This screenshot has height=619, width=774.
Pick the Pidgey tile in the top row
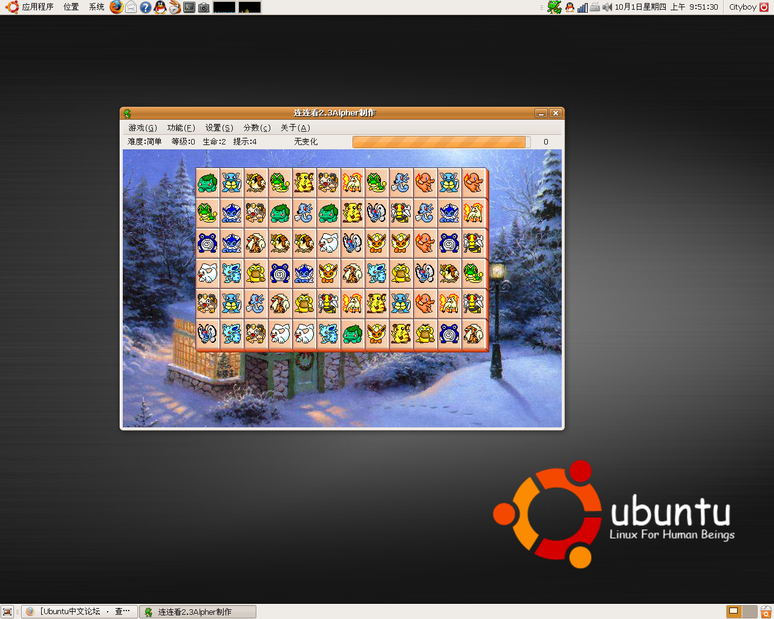coord(256,182)
